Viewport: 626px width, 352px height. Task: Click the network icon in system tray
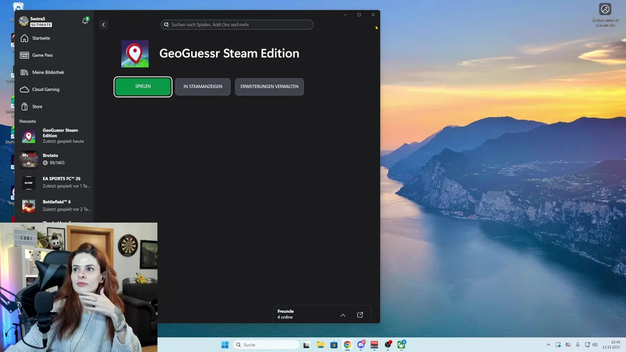[x=587, y=345]
